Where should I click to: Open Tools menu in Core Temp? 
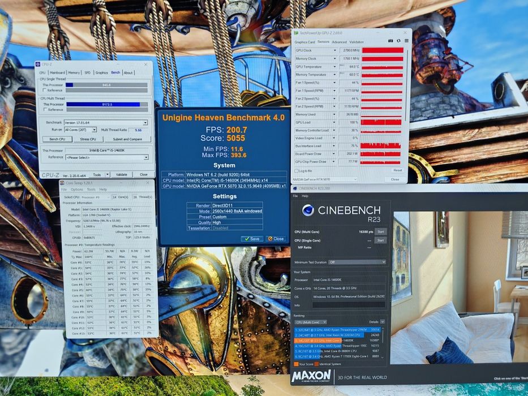91,190
